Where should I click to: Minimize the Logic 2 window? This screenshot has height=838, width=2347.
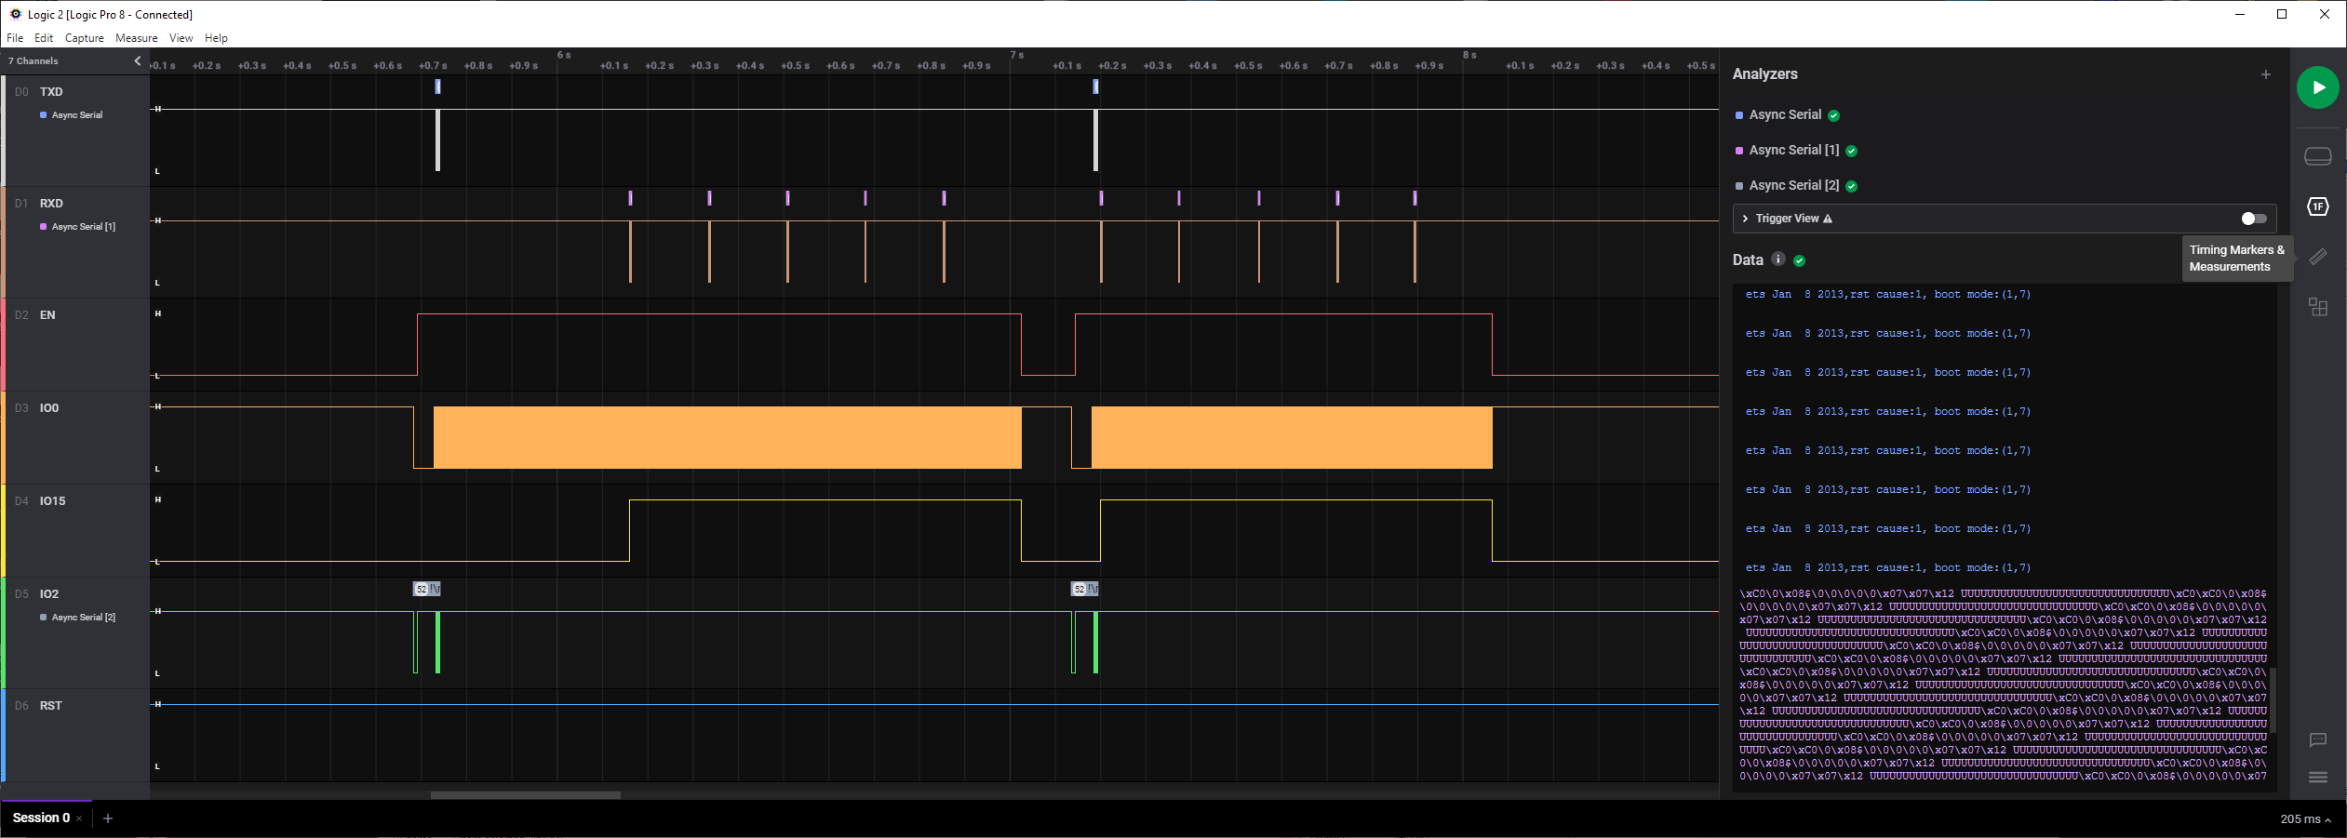click(2240, 14)
